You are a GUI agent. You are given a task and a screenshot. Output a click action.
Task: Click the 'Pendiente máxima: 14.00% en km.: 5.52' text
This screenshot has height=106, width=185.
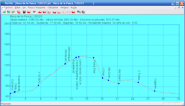tap(113, 23)
